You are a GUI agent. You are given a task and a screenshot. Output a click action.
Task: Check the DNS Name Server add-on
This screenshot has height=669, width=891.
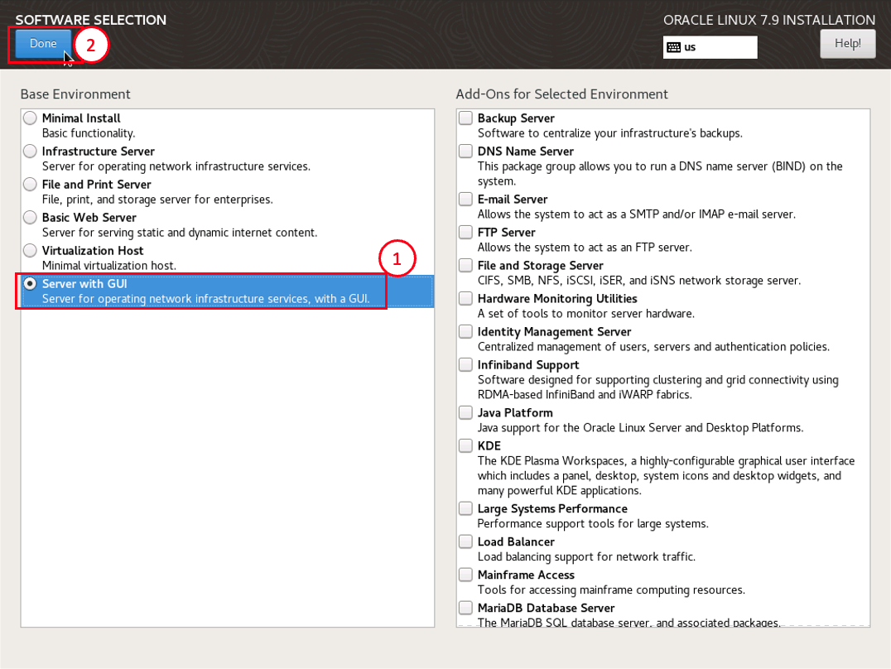(x=466, y=152)
